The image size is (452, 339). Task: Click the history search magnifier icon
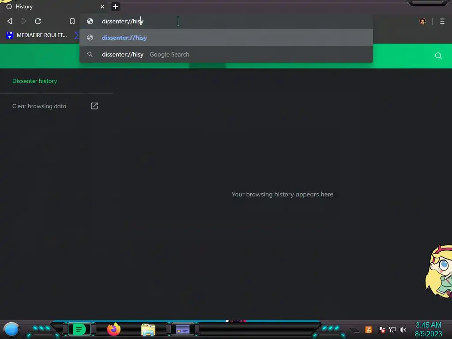click(438, 56)
